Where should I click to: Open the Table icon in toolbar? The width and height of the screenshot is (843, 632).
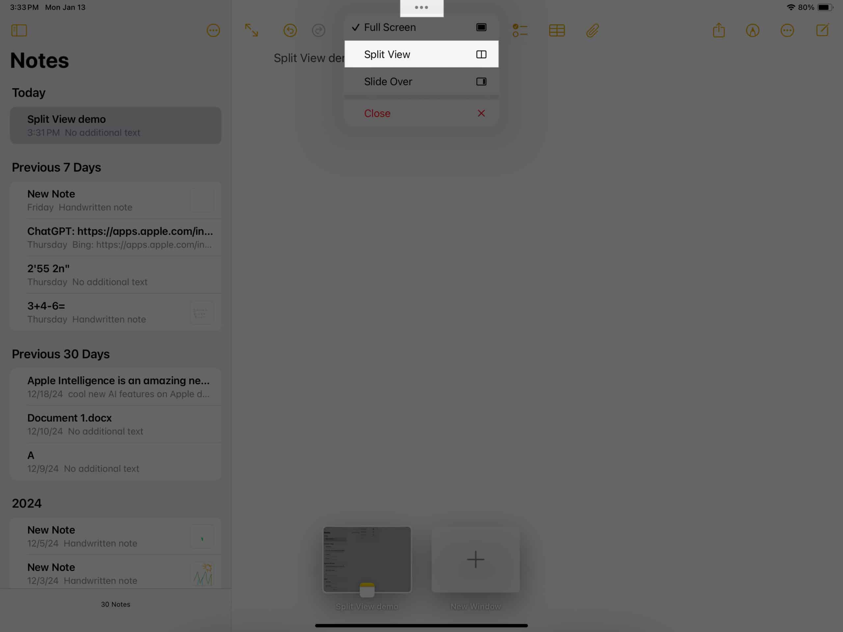point(556,30)
